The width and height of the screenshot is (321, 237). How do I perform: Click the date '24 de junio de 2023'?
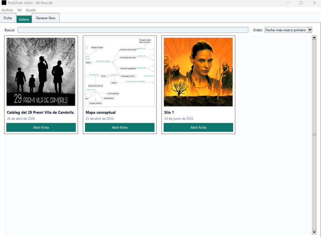pos(179,119)
